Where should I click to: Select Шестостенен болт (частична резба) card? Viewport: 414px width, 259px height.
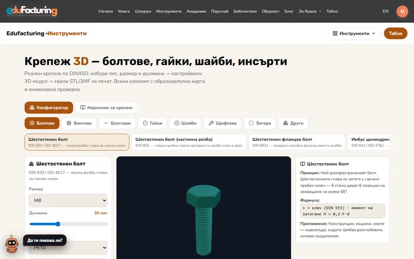(189, 142)
